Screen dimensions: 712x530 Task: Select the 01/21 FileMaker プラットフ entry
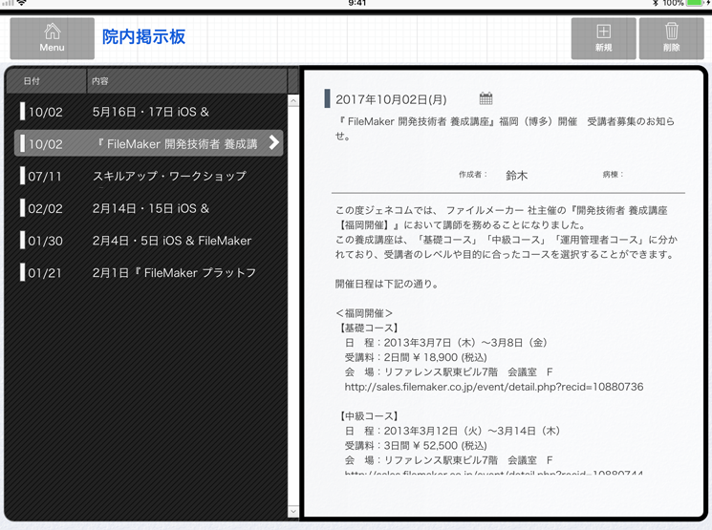click(174, 273)
